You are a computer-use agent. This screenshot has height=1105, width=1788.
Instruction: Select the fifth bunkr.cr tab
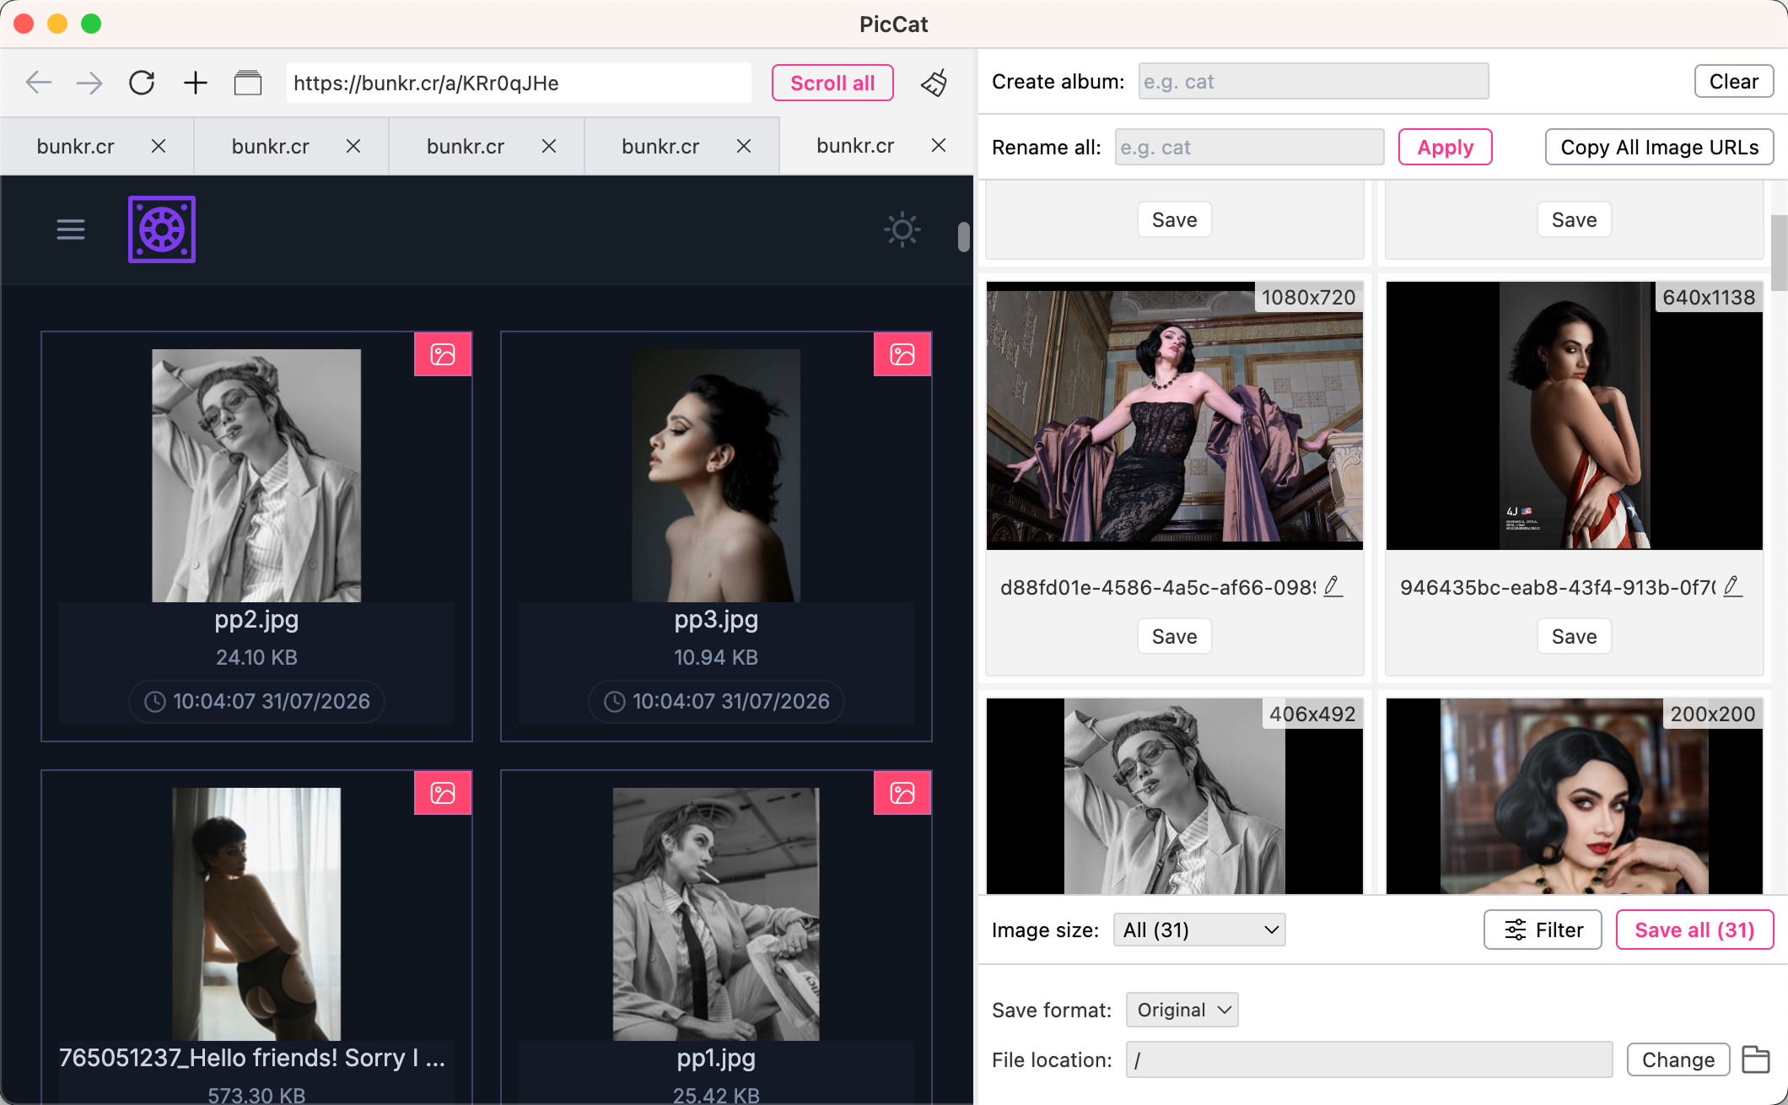coord(855,145)
